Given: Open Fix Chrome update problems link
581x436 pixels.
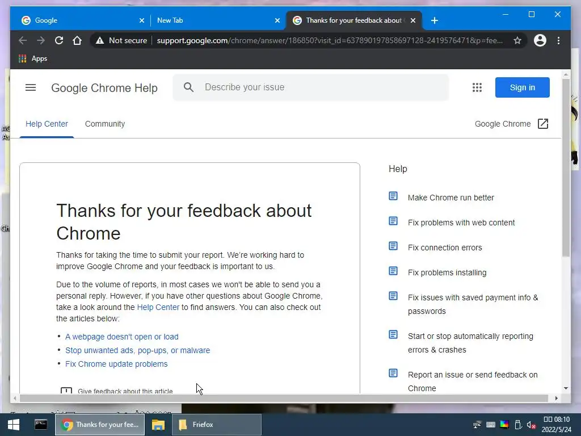Looking at the screenshot, I should (x=116, y=364).
